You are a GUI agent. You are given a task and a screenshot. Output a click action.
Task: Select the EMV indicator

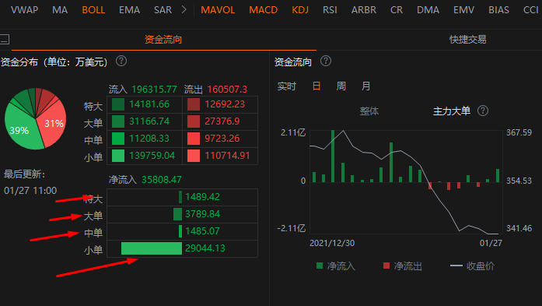click(464, 10)
